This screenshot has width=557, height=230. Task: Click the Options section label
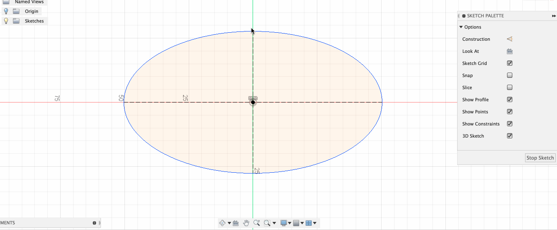(x=473, y=27)
